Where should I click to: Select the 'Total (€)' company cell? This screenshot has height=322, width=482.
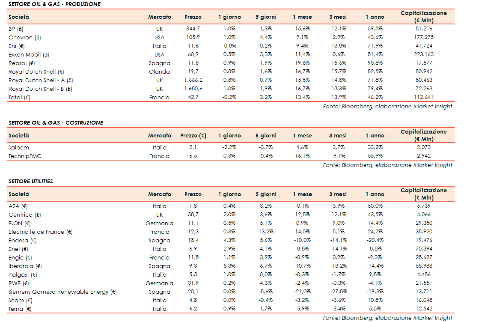pyautogui.click(x=19, y=98)
